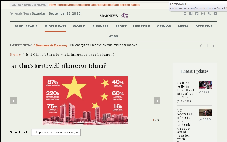Click the 1 / 3 slide counter

[156, 120]
